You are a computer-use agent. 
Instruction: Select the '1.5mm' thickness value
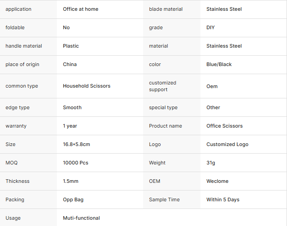[71, 181]
